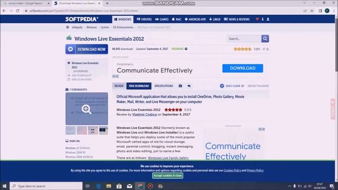Switch to the Specifications tab
Screen dimensions: 338x190
pyautogui.click(x=164, y=86)
